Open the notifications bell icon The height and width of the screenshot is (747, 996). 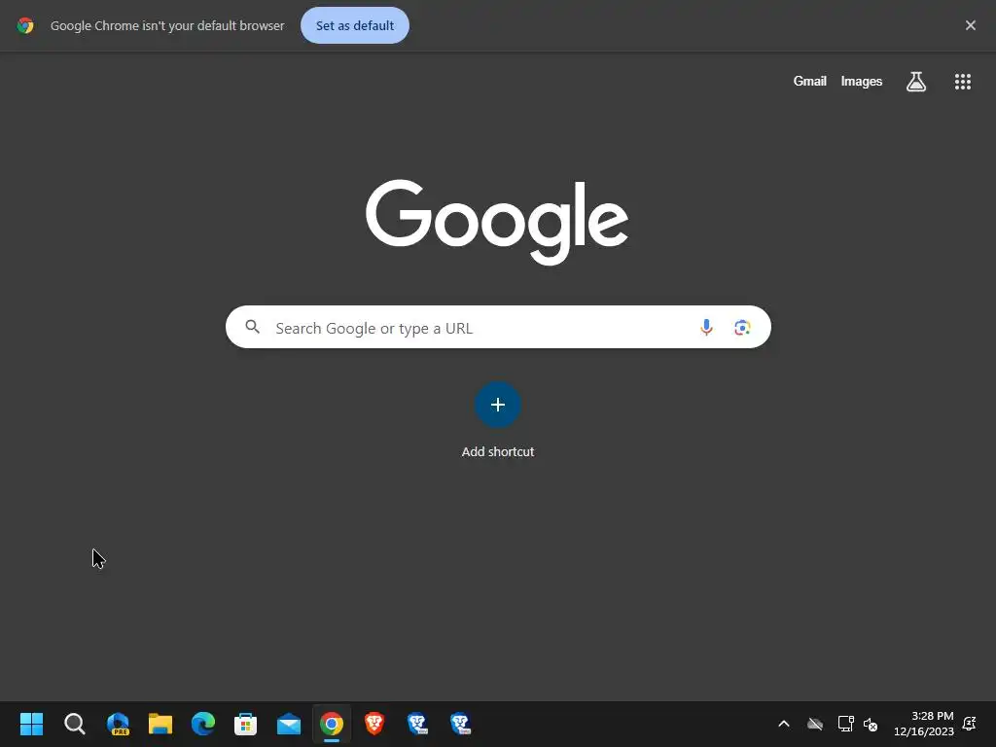970,724
